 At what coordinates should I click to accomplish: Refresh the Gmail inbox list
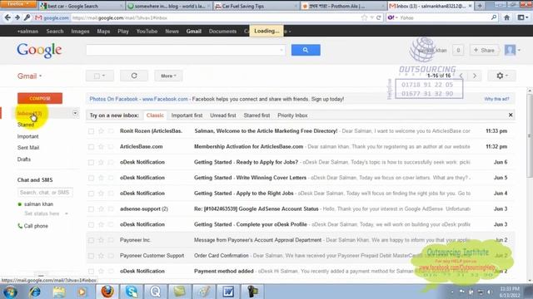(134, 76)
